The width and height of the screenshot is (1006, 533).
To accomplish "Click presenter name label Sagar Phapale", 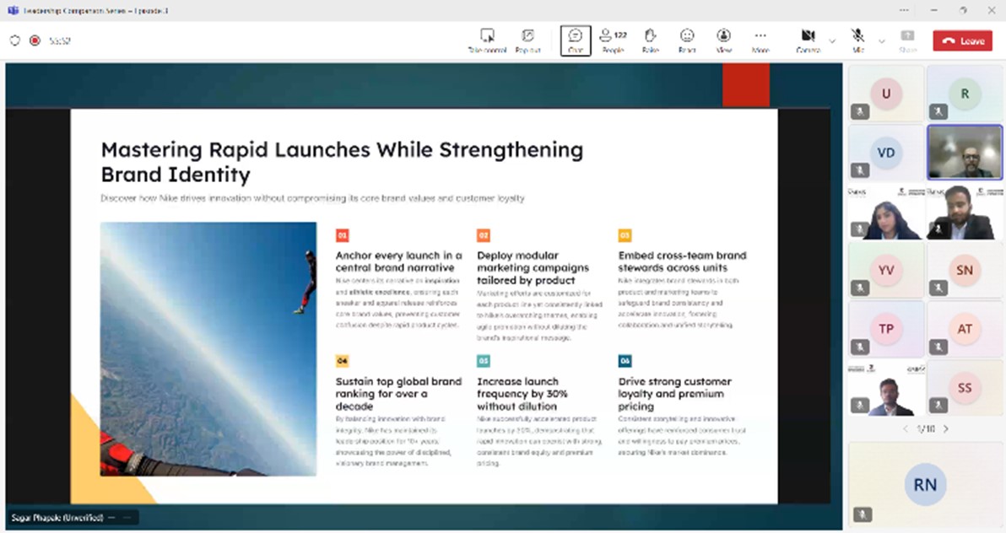I will click(57, 518).
